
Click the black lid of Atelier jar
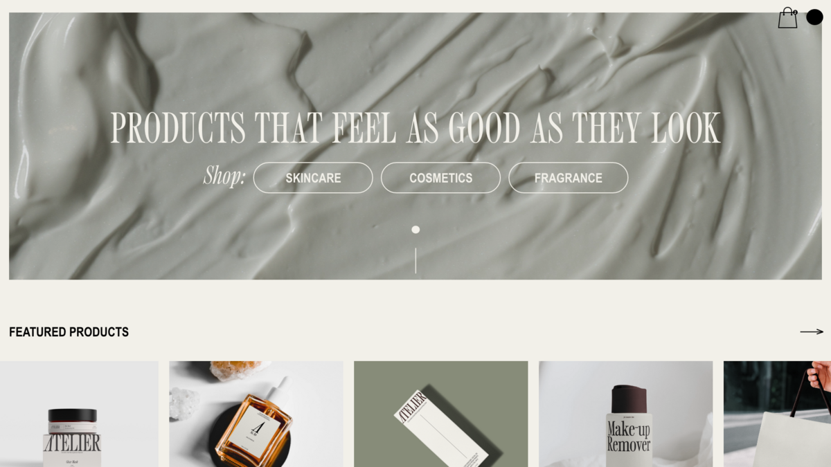pyautogui.click(x=73, y=416)
